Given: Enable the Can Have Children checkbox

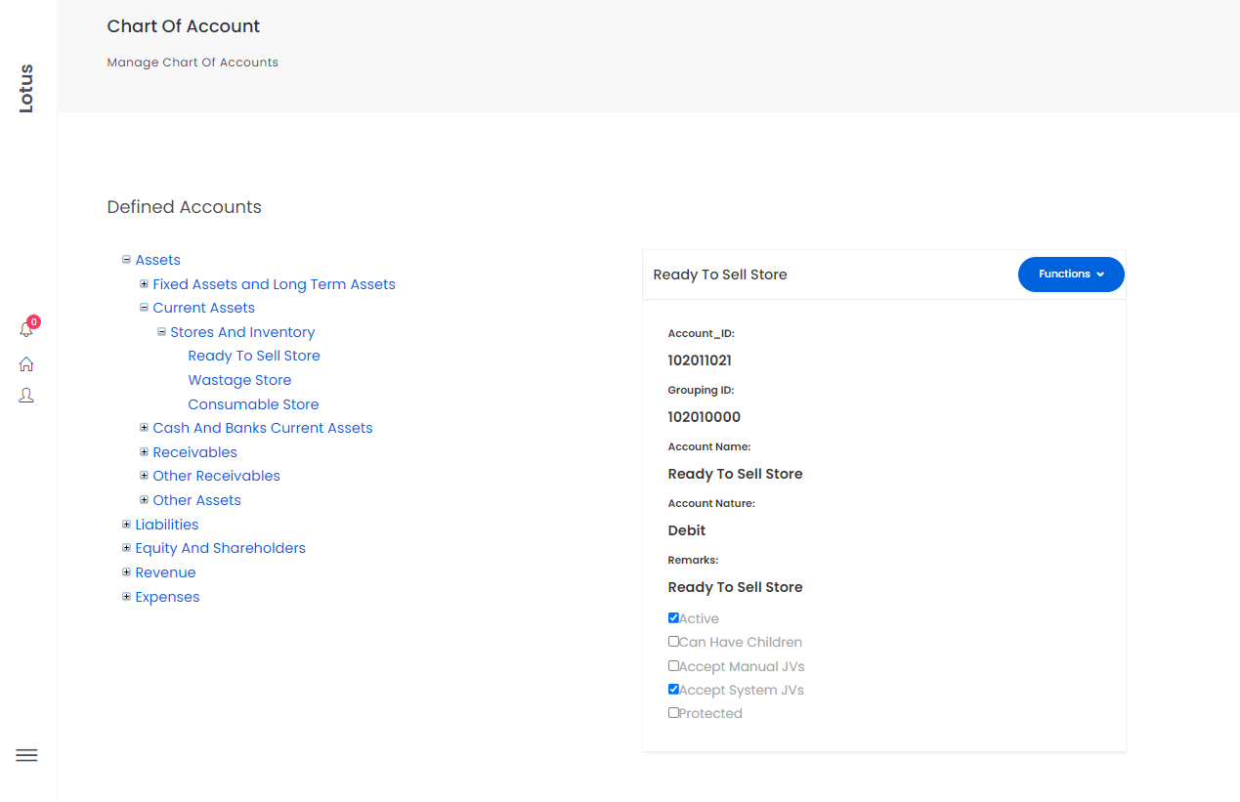Looking at the screenshot, I should tap(673, 642).
